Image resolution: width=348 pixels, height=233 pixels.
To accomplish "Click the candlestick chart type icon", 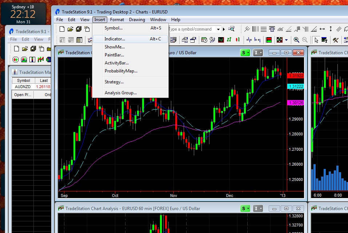I will pyautogui.click(x=238, y=40).
